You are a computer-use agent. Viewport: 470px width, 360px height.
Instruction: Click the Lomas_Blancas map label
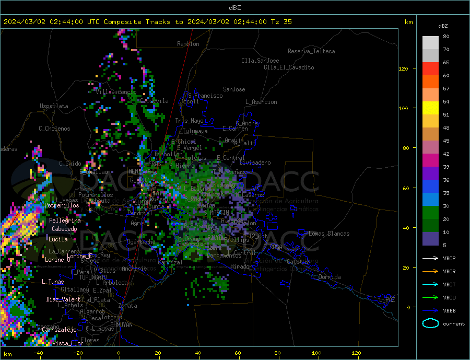(x=329, y=234)
